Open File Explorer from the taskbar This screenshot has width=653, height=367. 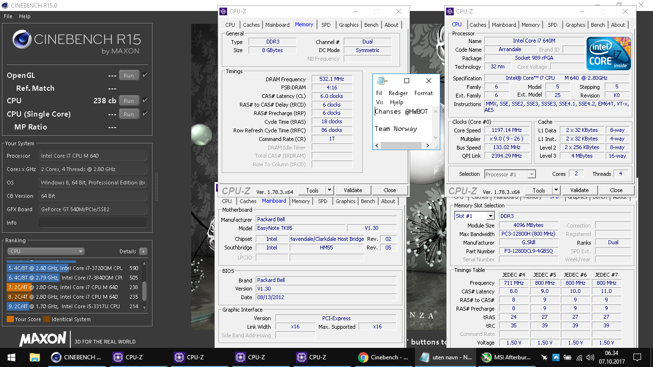click(x=34, y=357)
